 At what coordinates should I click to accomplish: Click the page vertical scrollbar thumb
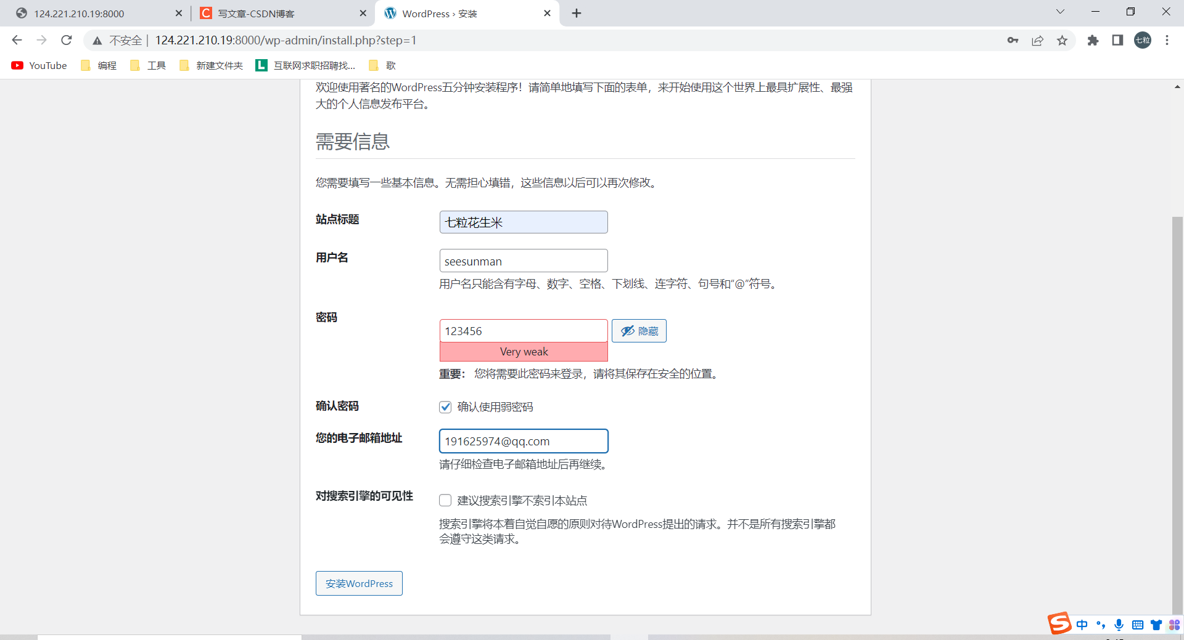1177,416
